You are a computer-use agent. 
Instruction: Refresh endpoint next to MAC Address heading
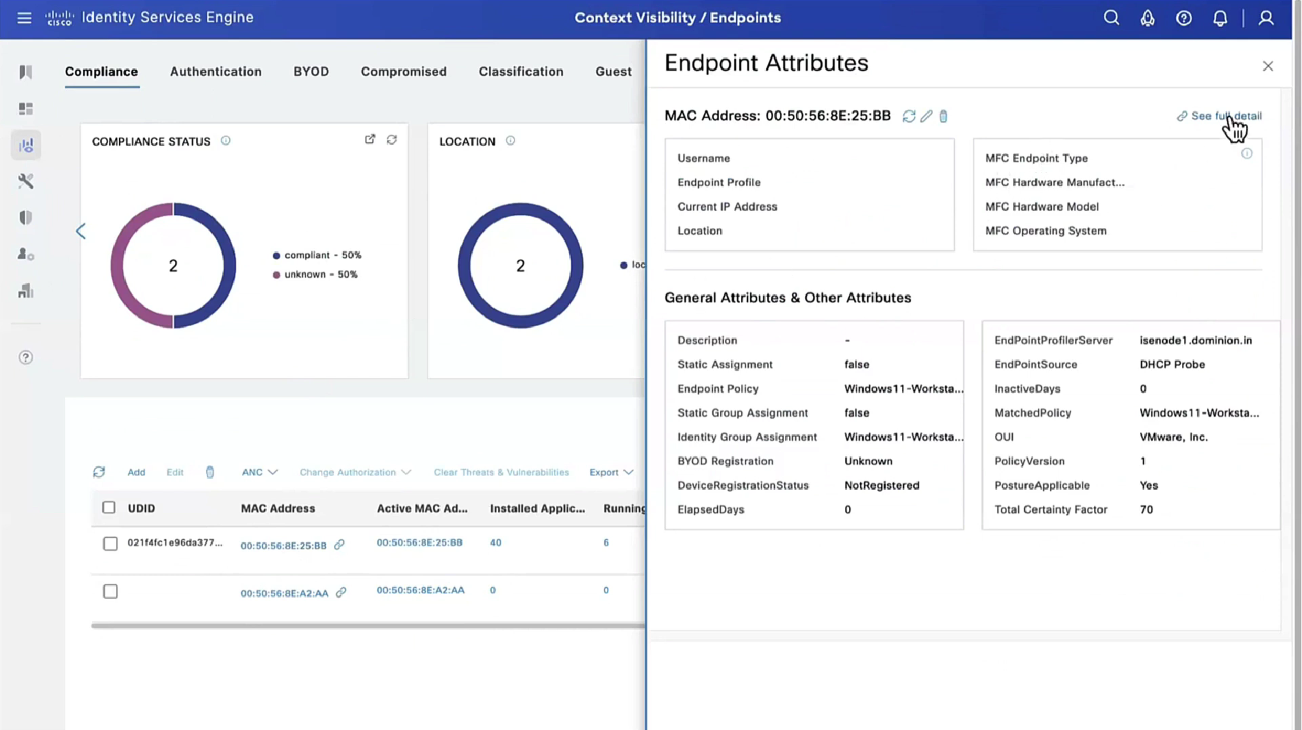[909, 116]
